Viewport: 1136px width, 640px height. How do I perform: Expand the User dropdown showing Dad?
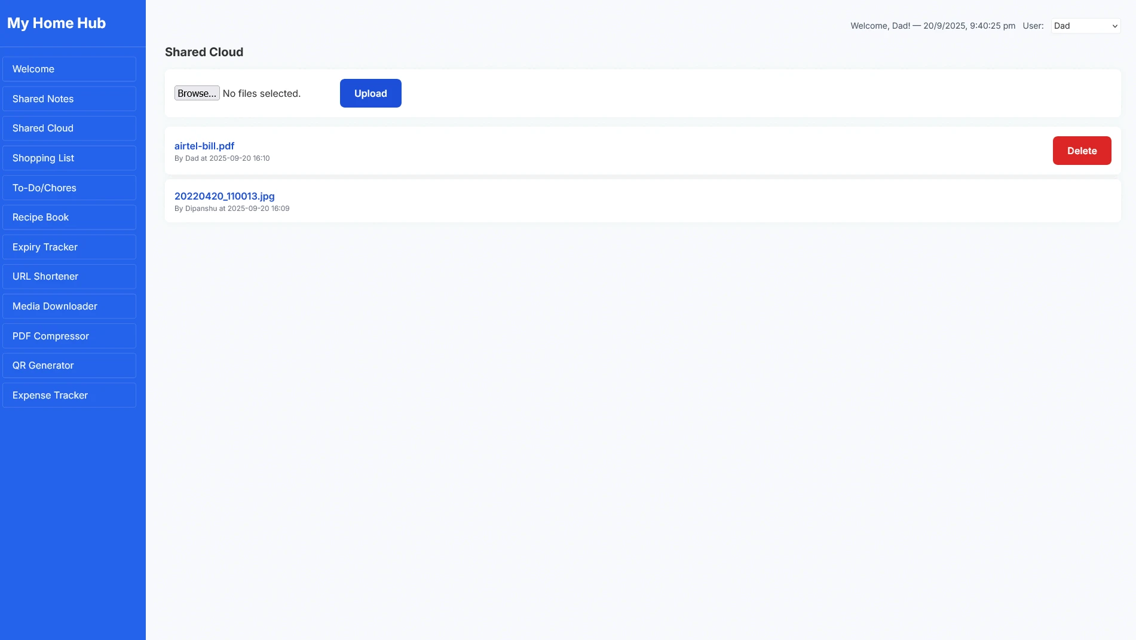(x=1085, y=26)
